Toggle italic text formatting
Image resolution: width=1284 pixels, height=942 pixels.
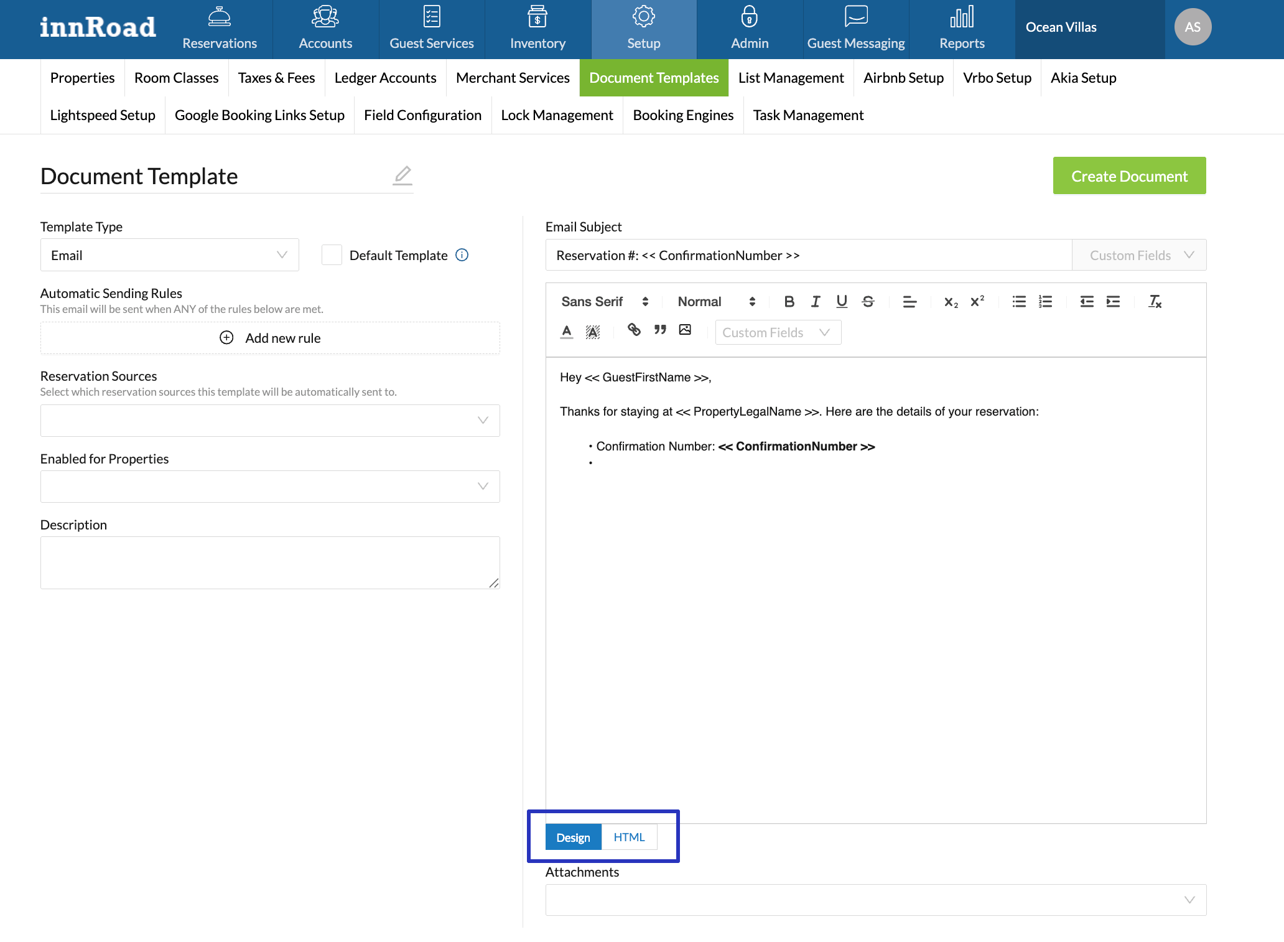[815, 302]
